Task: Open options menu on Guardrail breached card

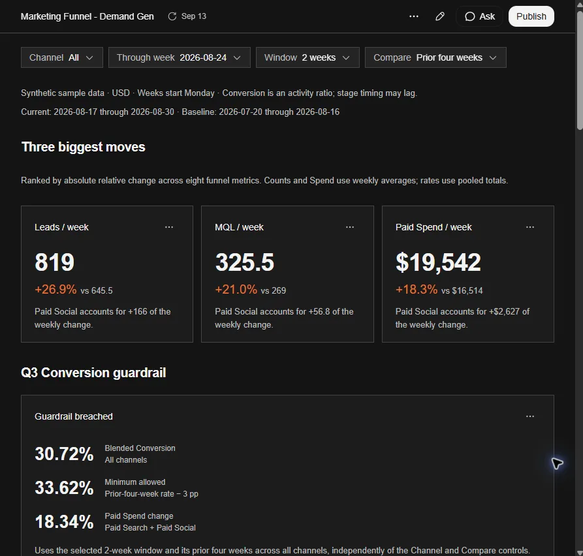Action: [x=530, y=416]
